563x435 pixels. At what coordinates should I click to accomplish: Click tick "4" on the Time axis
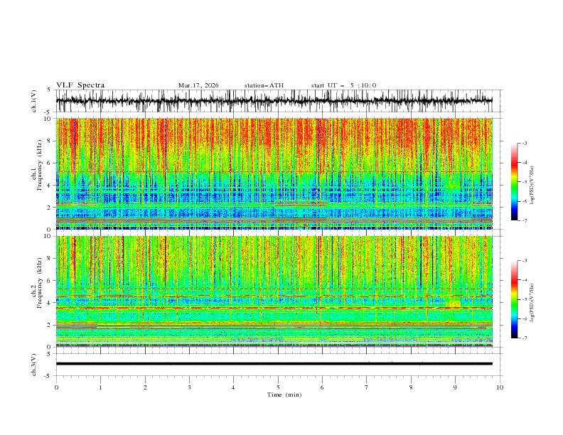(x=234, y=387)
